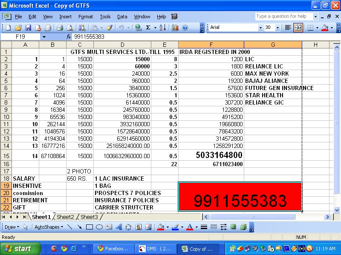
Task: Run the spelling and research tool
Action: (x=82, y=28)
